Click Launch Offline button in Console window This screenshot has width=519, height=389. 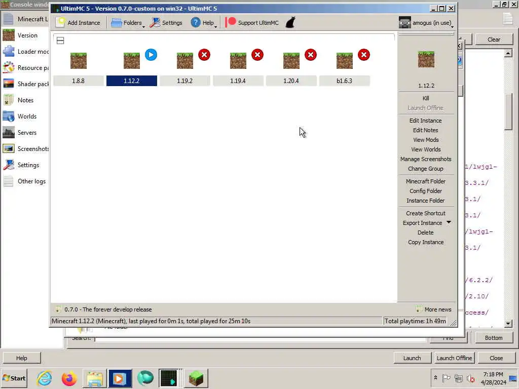tap(454, 358)
